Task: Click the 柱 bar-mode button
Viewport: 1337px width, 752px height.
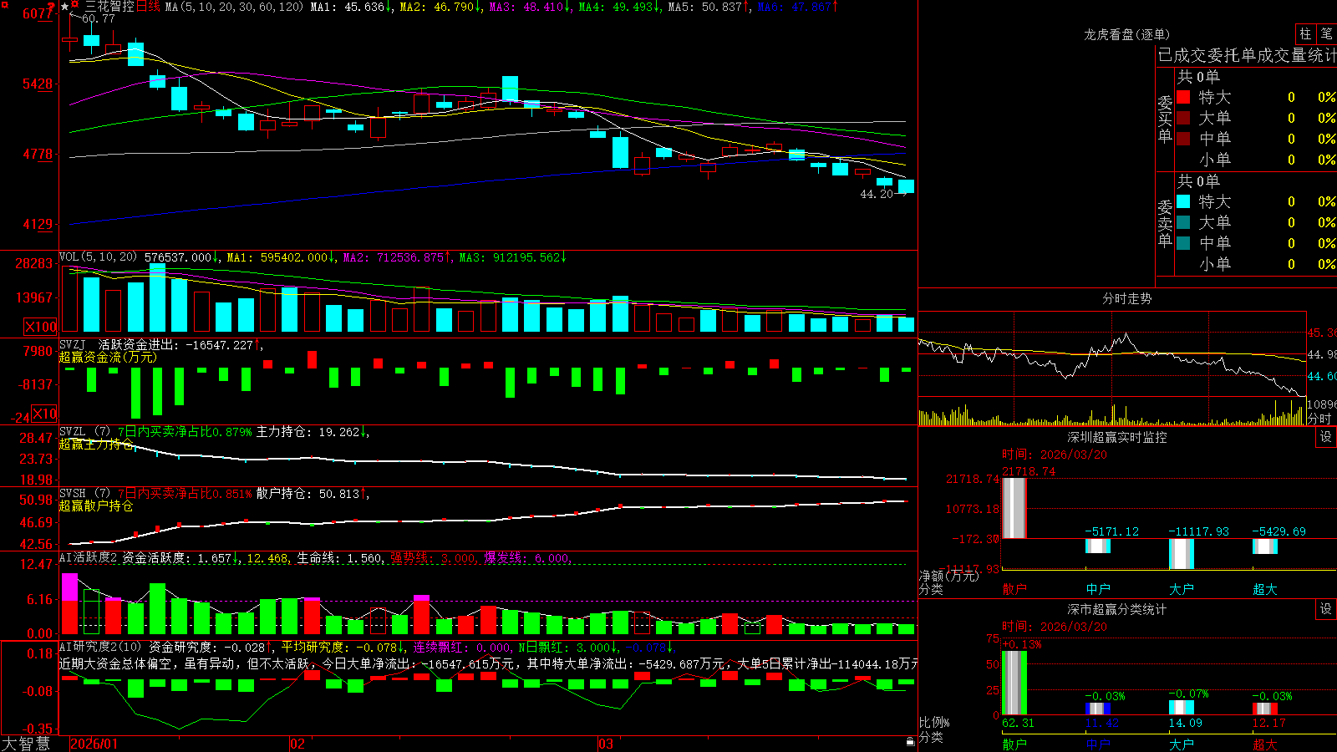Action: [1305, 34]
